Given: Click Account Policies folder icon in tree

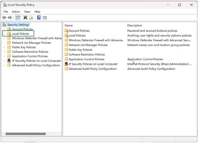Looking at the screenshot, I should (9, 29).
